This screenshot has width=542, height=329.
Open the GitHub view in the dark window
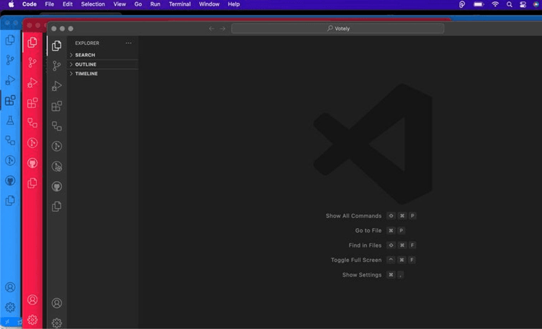(57, 186)
